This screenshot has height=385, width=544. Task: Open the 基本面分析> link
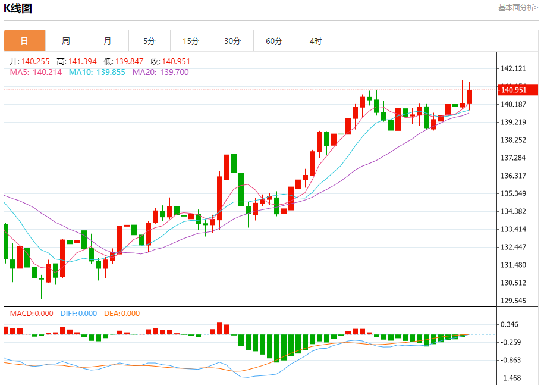point(518,8)
